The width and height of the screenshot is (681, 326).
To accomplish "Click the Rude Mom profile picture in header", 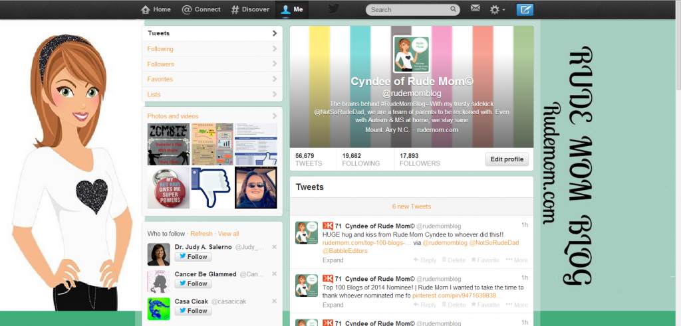I will [x=411, y=54].
